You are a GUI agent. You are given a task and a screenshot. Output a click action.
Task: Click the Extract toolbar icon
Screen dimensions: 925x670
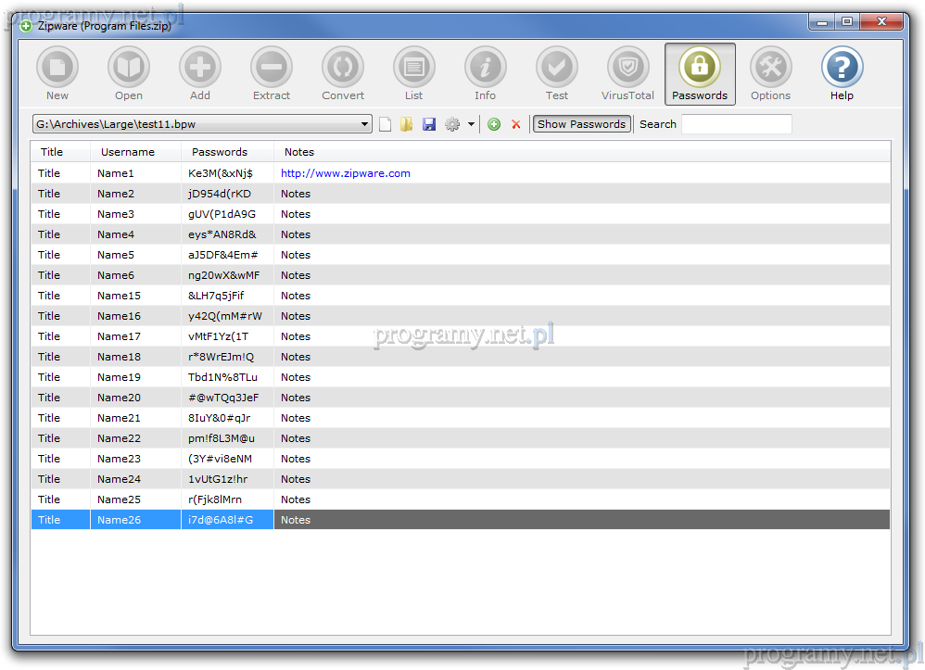[x=272, y=69]
